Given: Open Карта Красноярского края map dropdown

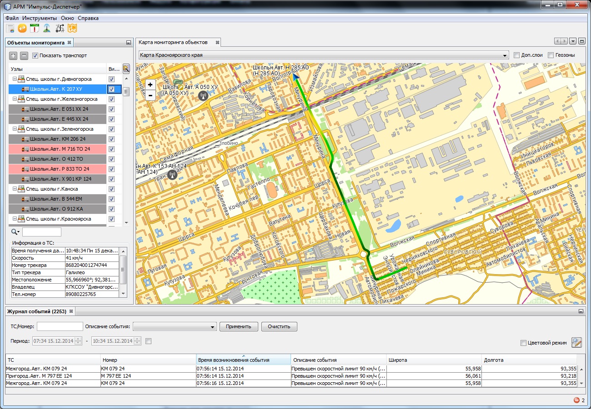Looking at the screenshot, I should pyautogui.click(x=323, y=55).
